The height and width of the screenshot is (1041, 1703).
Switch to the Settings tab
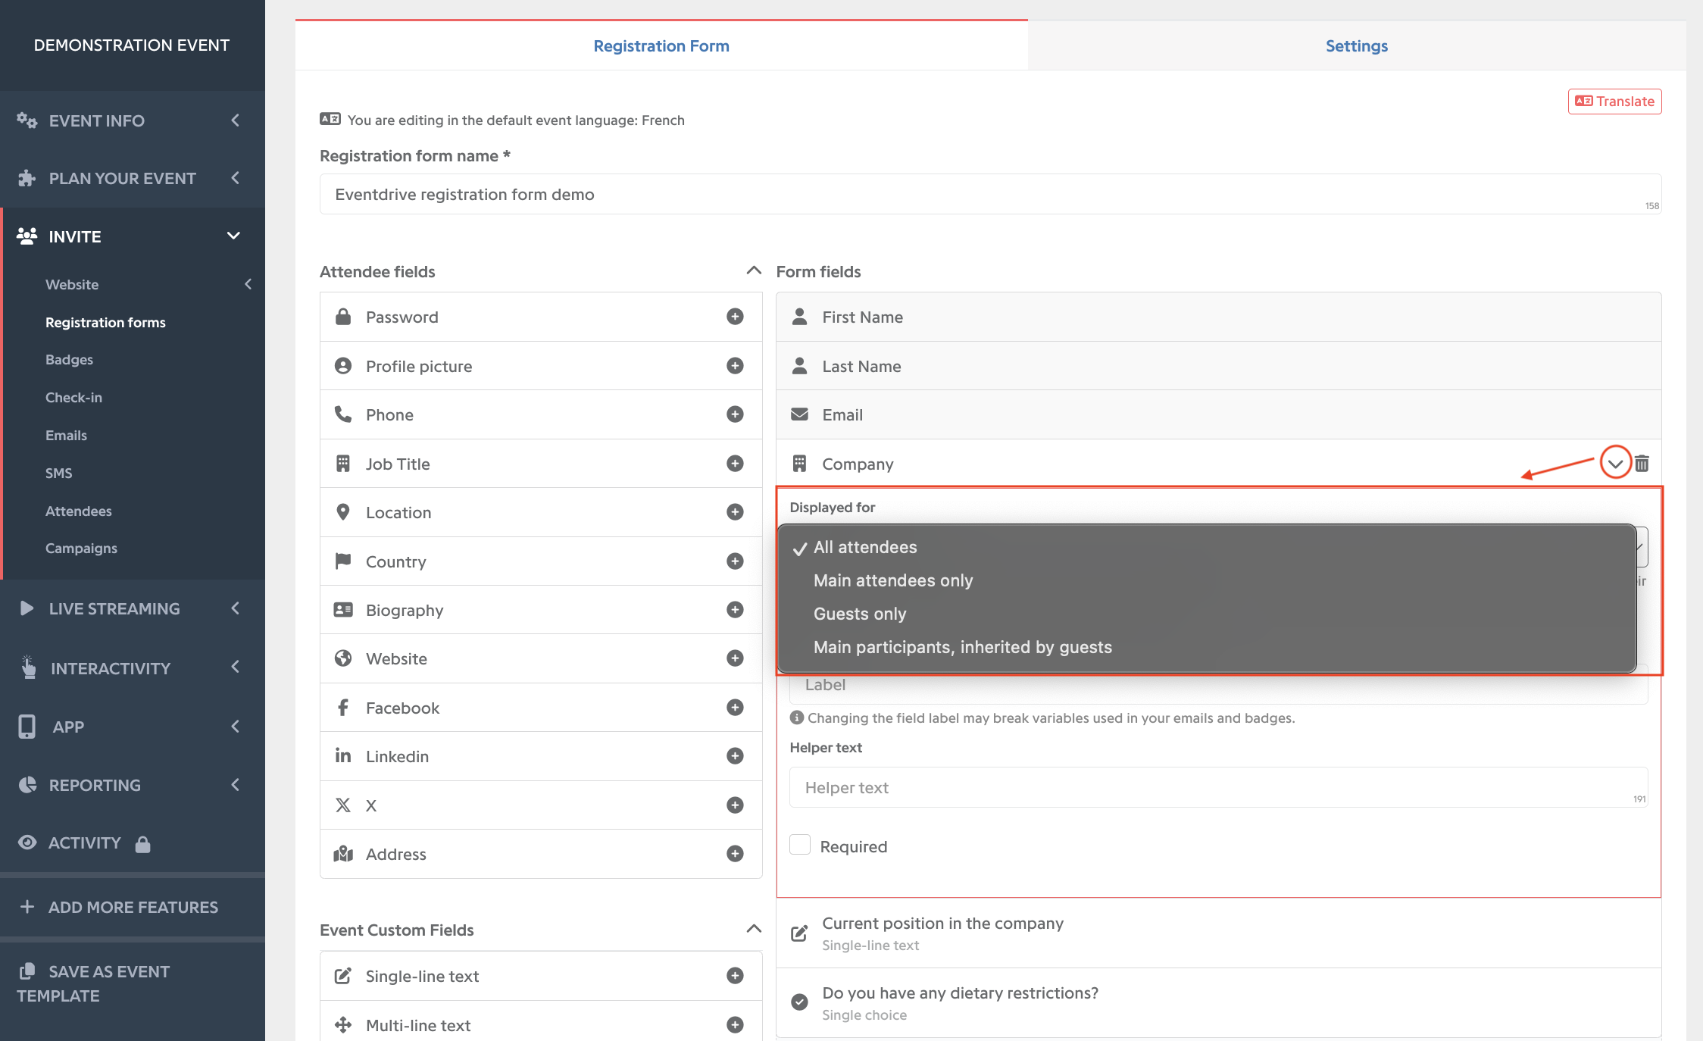click(1356, 45)
